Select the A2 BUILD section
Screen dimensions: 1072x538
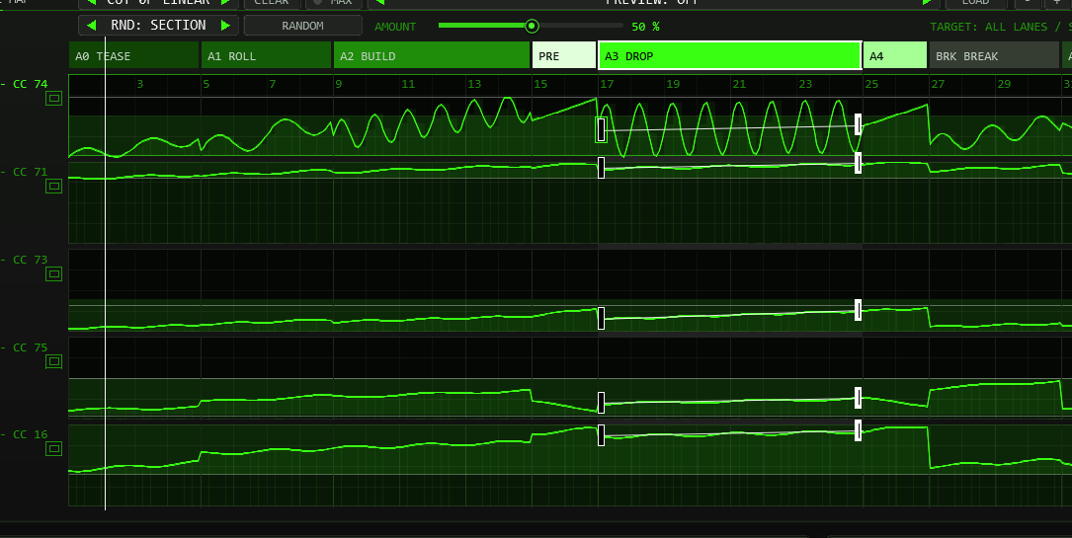pyautogui.click(x=432, y=56)
